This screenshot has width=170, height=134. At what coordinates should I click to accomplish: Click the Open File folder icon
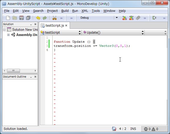tap(15, 18)
